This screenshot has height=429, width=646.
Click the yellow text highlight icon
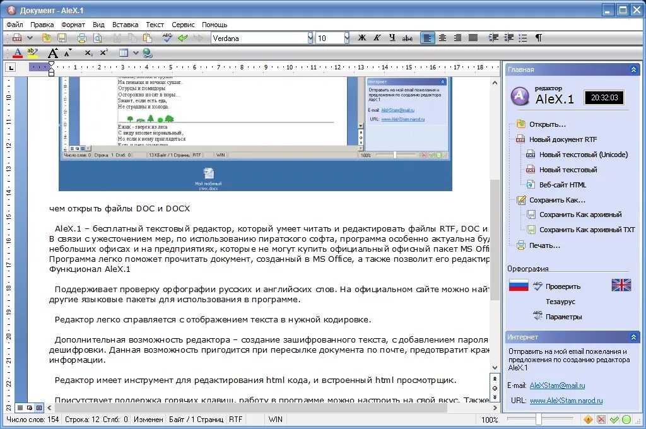(x=32, y=53)
